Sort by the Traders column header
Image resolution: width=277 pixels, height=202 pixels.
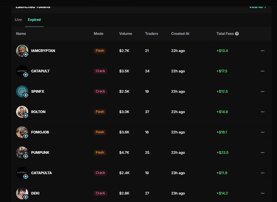click(x=151, y=34)
